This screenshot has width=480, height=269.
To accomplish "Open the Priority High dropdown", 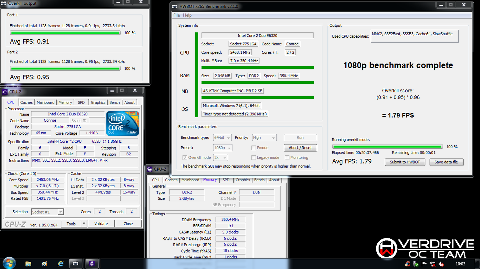I will [264, 138].
